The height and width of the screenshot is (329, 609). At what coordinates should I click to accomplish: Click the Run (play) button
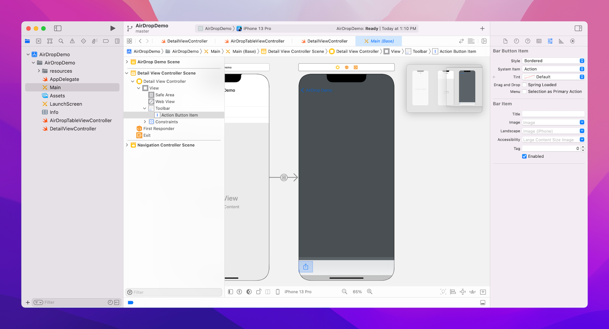(x=113, y=29)
